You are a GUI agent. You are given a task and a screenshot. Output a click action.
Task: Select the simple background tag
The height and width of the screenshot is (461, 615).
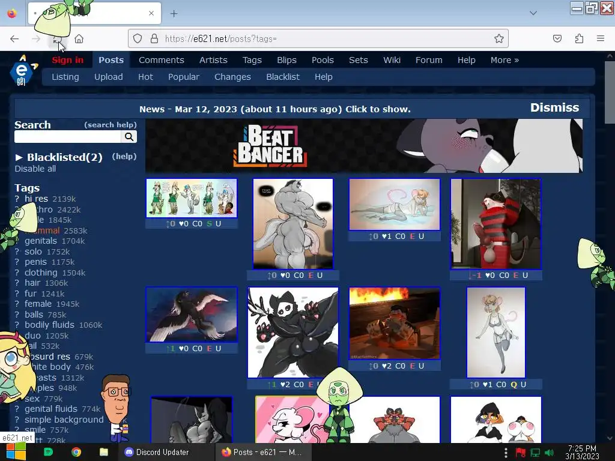(x=64, y=420)
